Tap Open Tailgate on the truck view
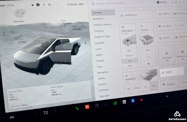 point(76,28)
